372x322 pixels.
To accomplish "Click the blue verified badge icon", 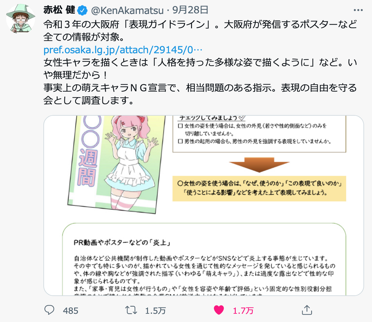I will 82,10.
